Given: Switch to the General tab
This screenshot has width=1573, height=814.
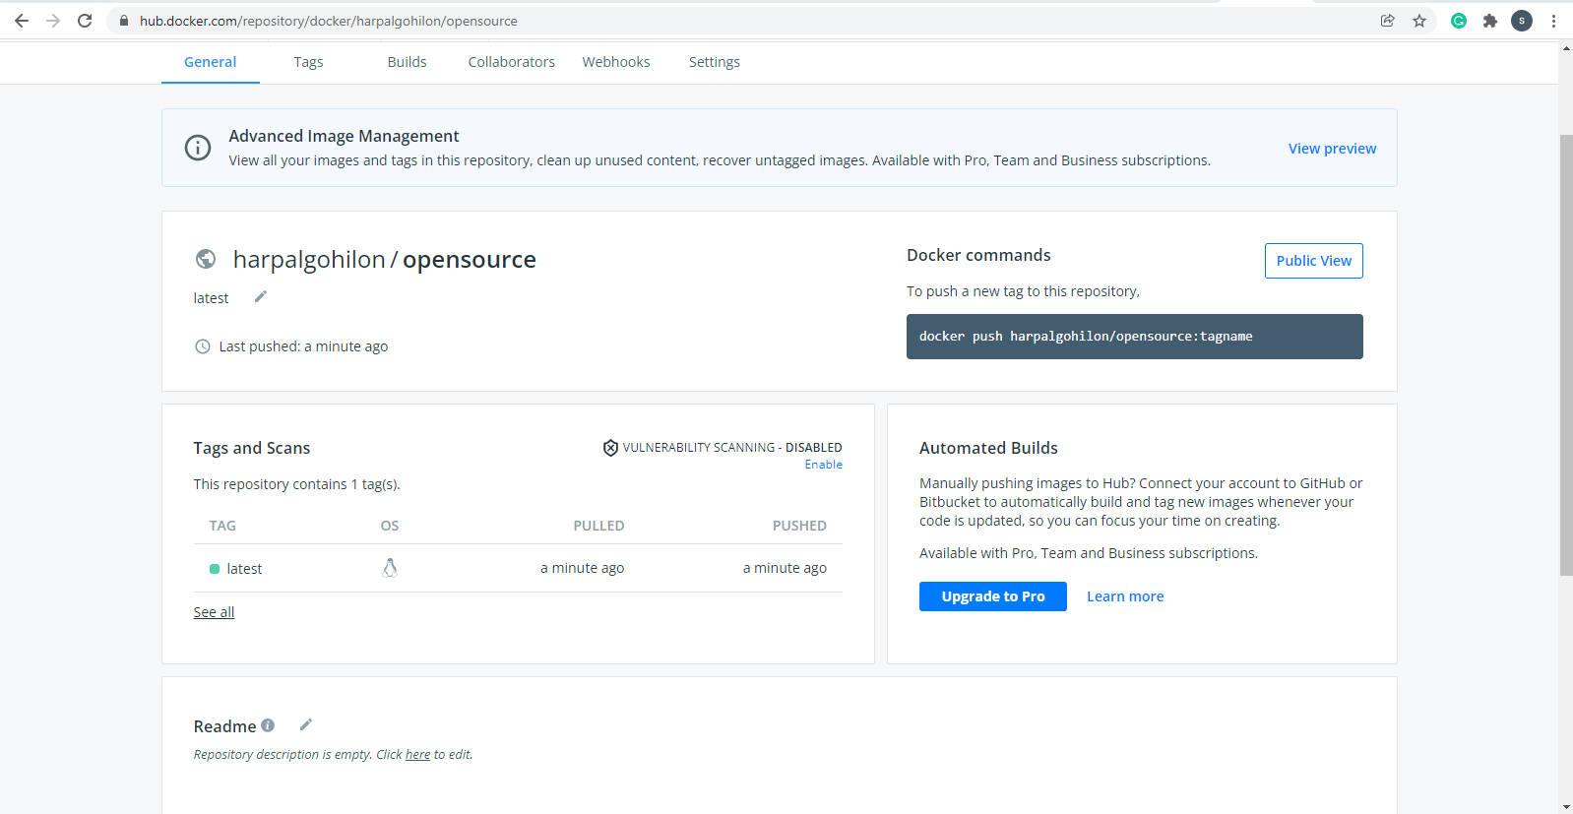Looking at the screenshot, I should (211, 62).
